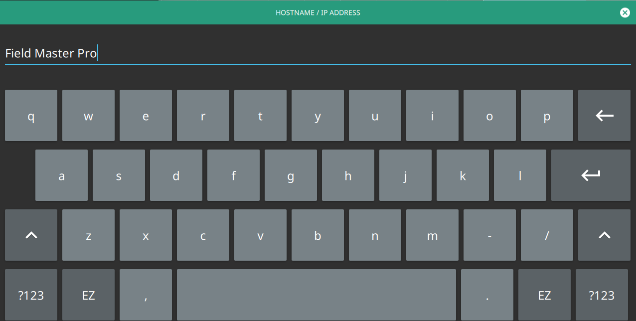Switch to right ?123 symbols layout
The image size is (636, 321).
(602, 295)
